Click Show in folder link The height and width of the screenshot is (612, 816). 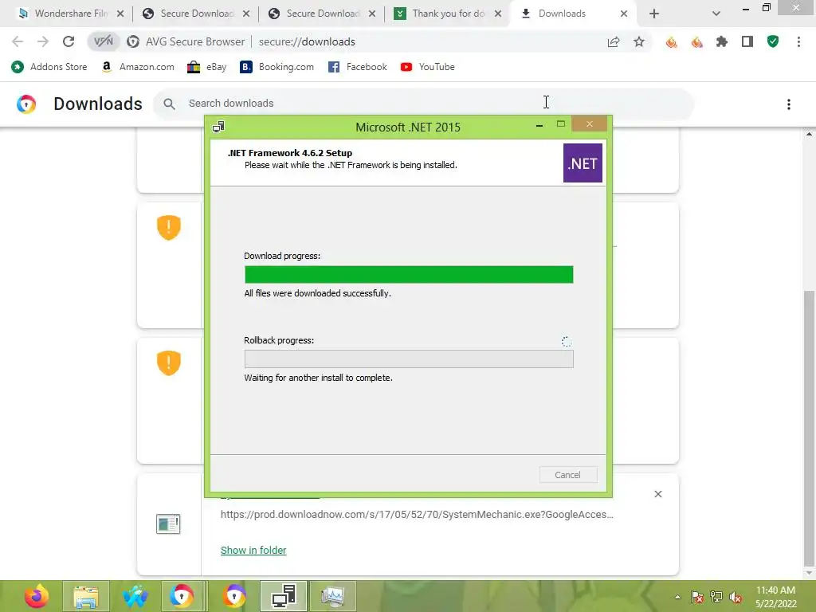click(x=253, y=550)
